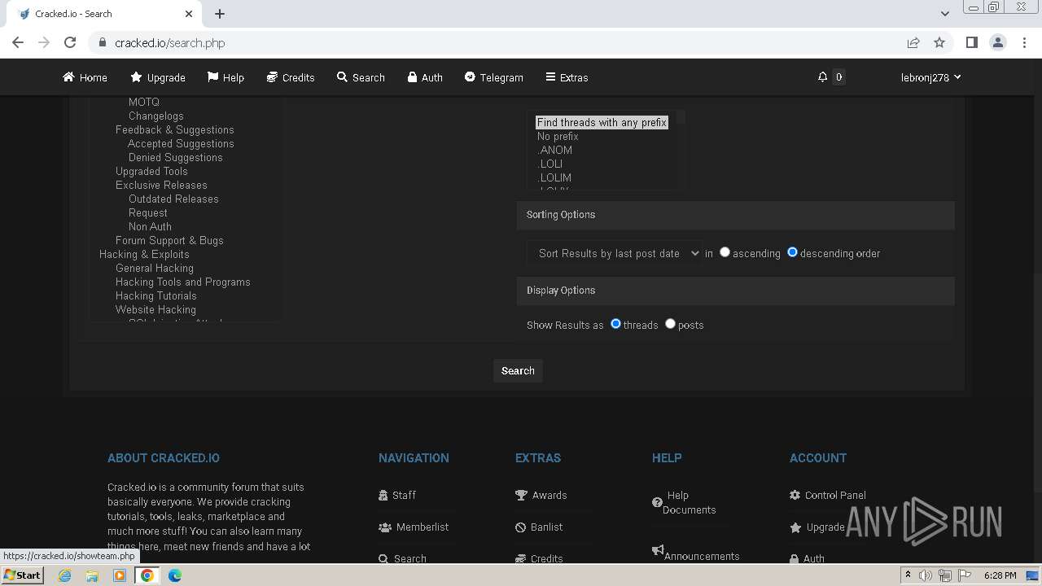Open Banlist link in footer
The image size is (1042, 586).
(539, 527)
